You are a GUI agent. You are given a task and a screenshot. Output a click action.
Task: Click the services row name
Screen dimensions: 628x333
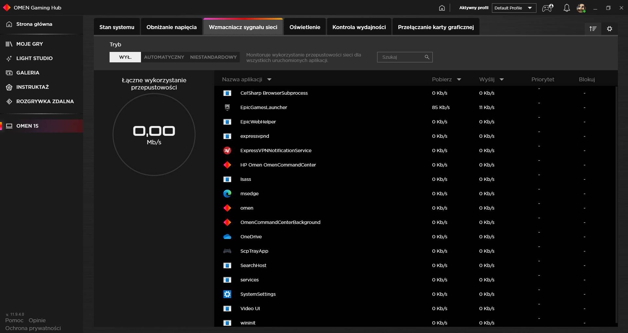[x=250, y=280]
